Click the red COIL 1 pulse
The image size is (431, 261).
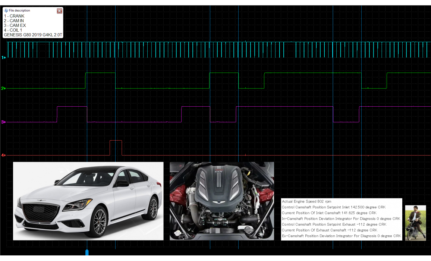click(x=116, y=147)
